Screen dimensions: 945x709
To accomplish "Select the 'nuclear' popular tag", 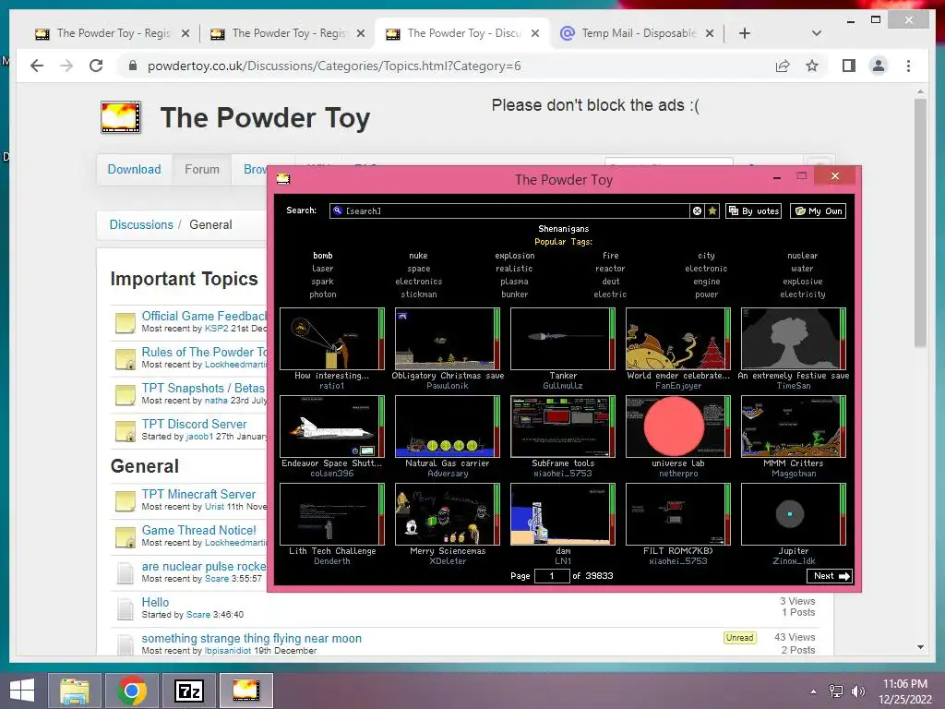I will click(x=803, y=256).
